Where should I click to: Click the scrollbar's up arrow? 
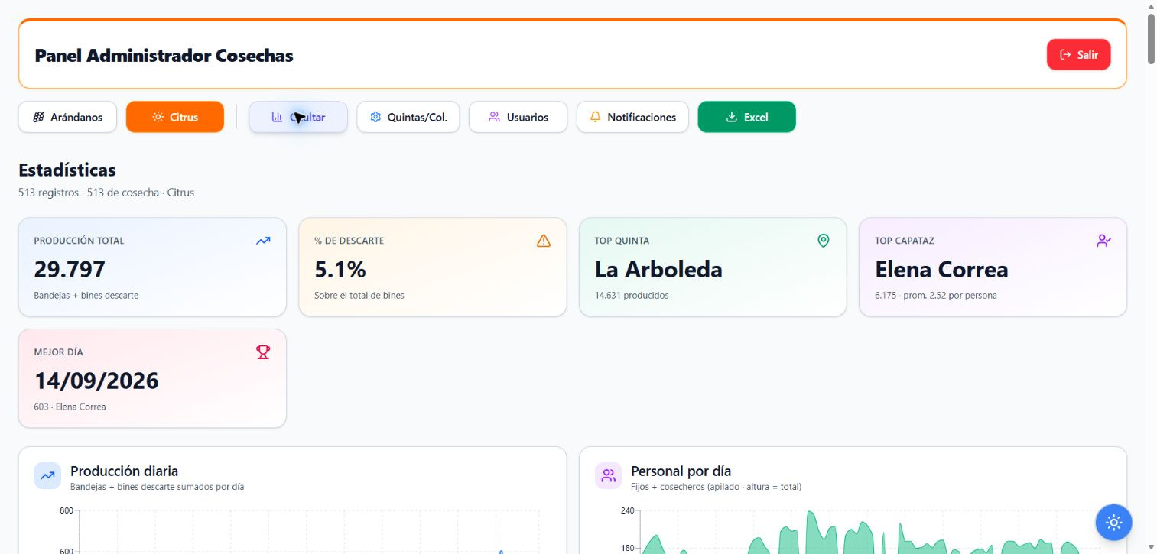point(1151,6)
